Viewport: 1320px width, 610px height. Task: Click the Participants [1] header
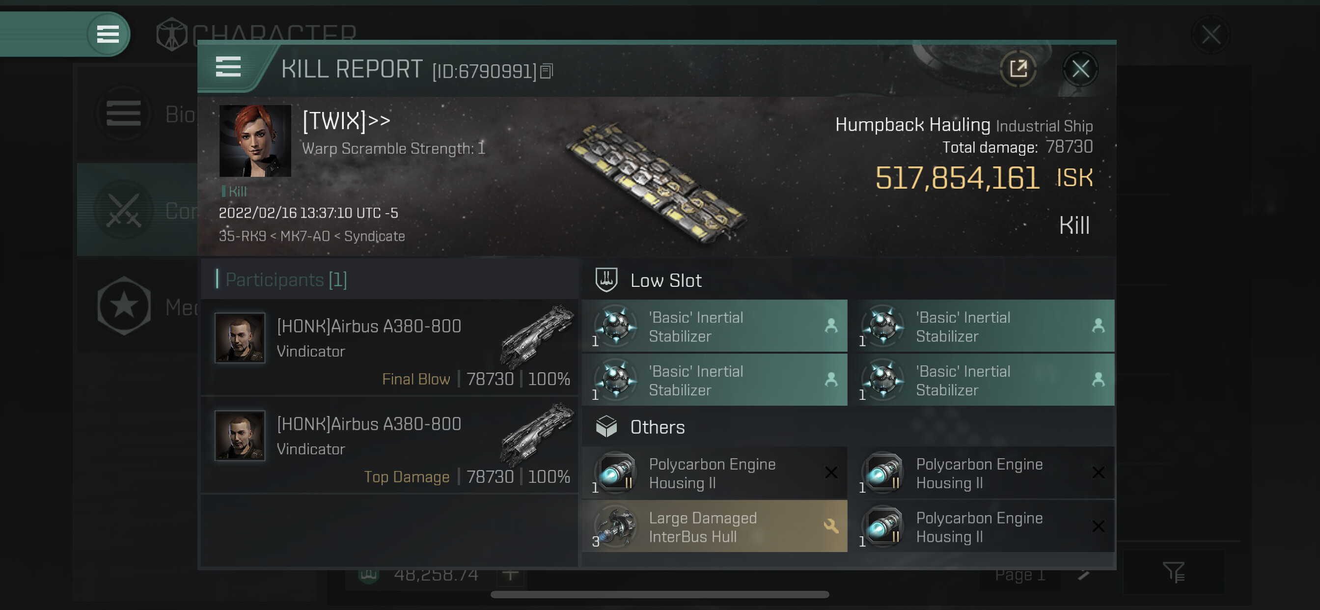click(x=286, y=280)
